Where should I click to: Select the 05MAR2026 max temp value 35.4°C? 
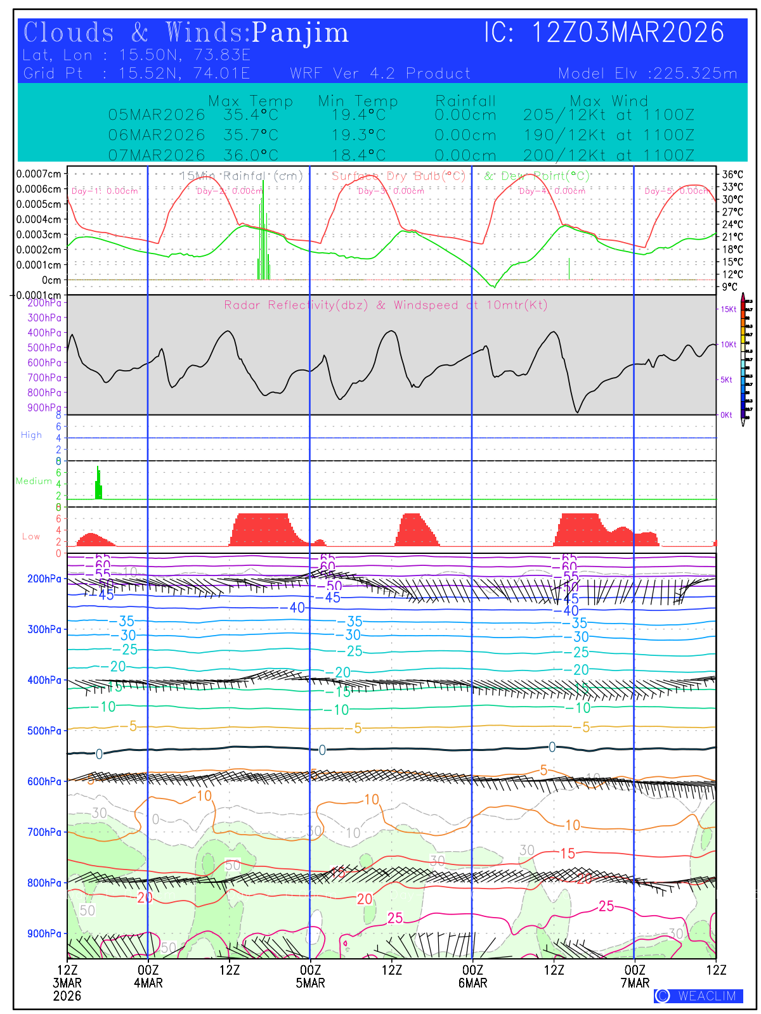pyautogui.click(x=250, y=115)
